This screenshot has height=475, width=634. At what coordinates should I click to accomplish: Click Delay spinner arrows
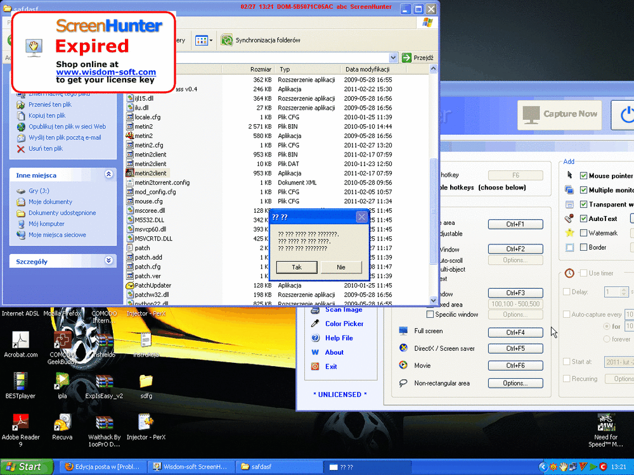point(624,291)
